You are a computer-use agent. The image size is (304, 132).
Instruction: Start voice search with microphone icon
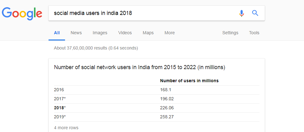pos(241,13)
